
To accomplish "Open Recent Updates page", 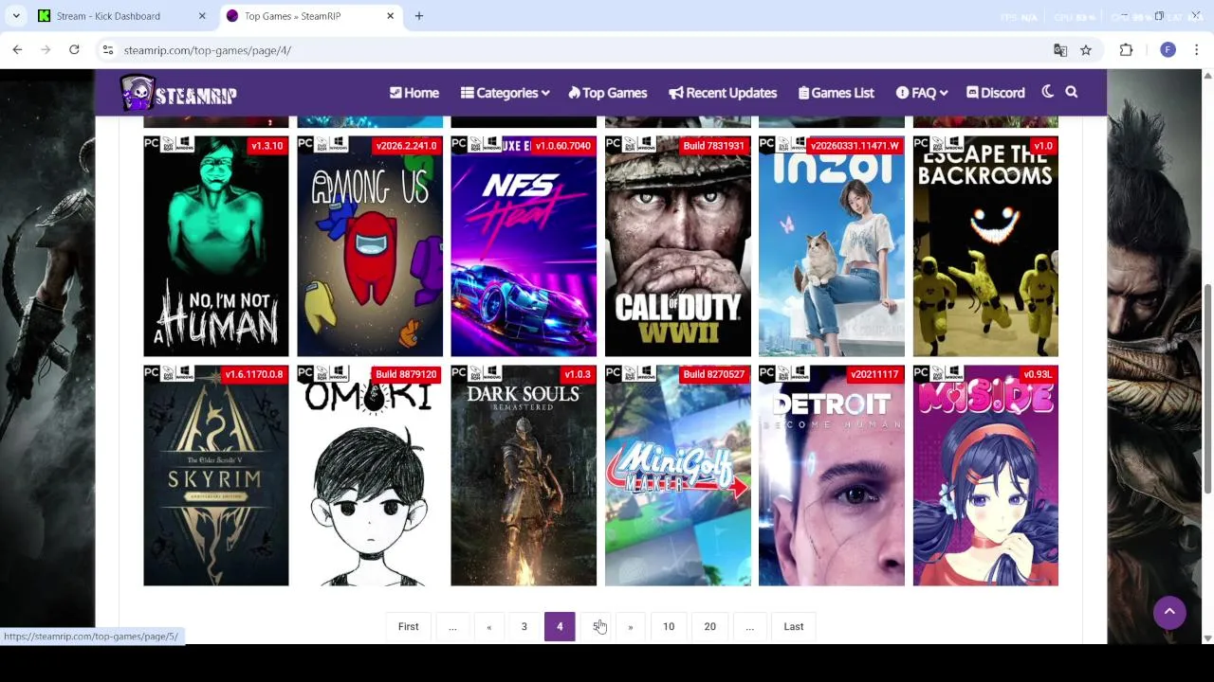I will (723, 93).
